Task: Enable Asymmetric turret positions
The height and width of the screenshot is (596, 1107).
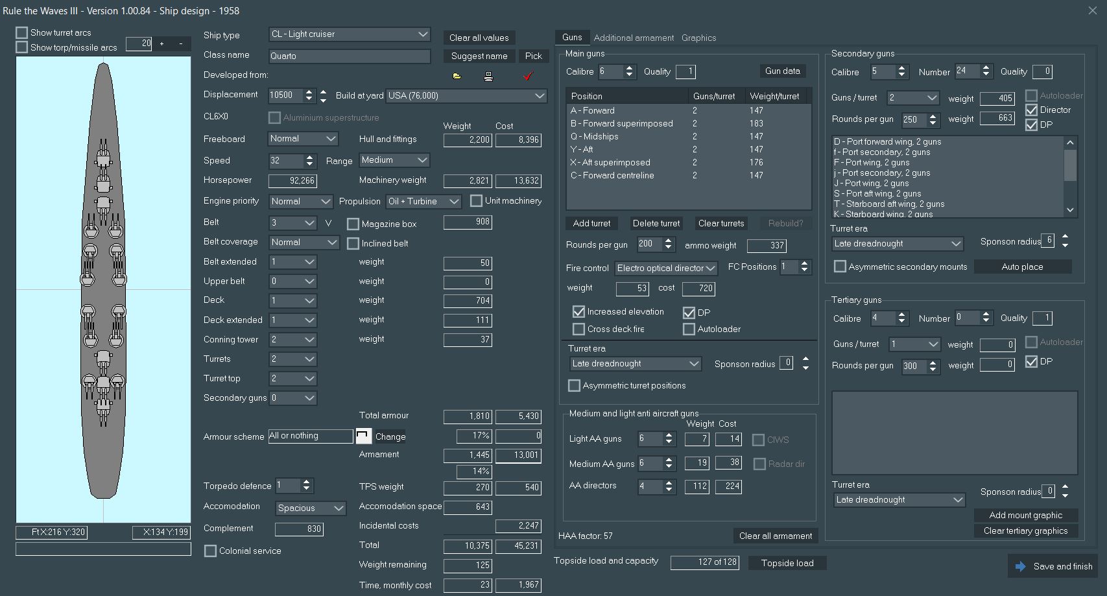Action: (574, 385)
